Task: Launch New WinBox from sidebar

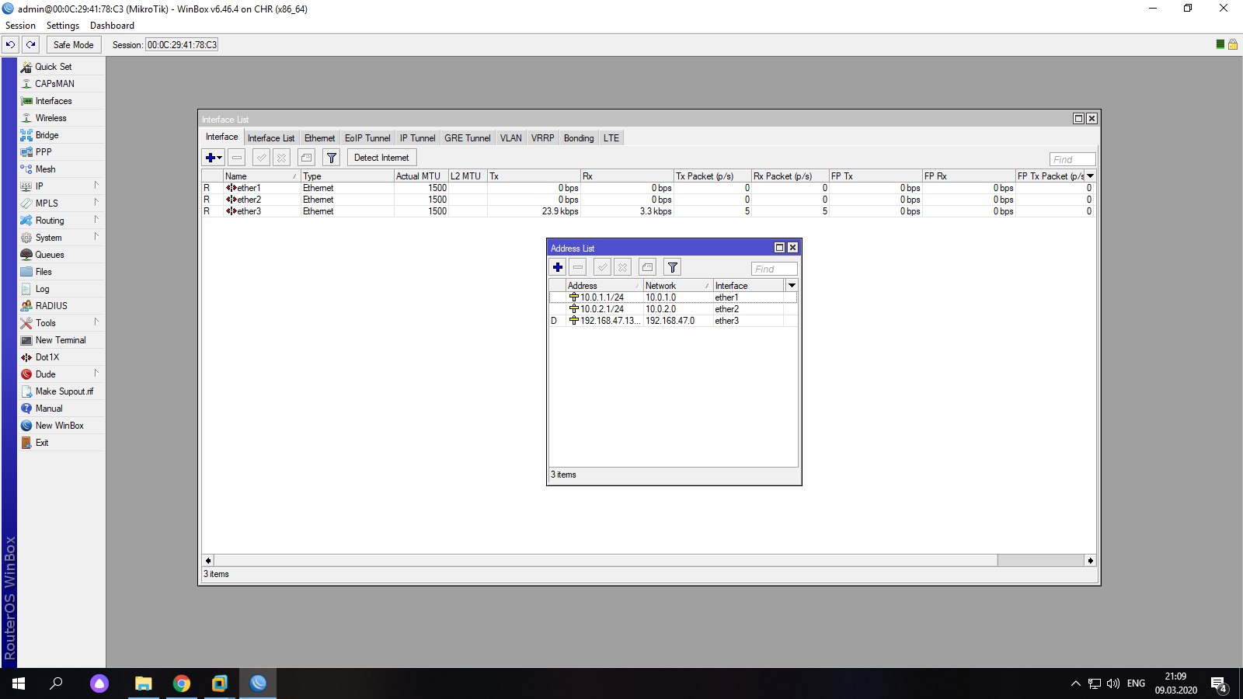Action: click(x=61, y=426)
